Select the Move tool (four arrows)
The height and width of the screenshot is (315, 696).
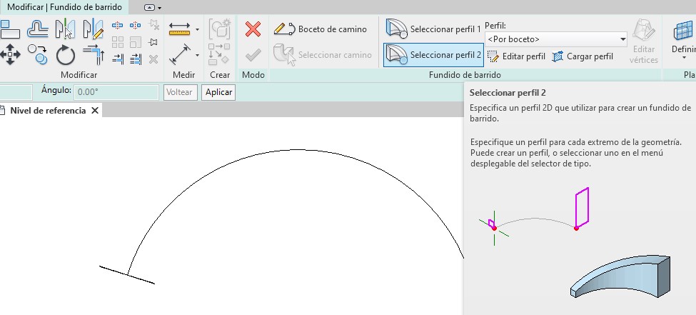[x=10, y=54]
